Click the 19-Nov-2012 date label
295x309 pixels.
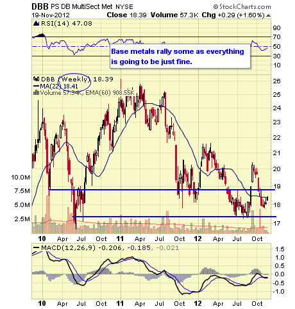click(51, 15)
